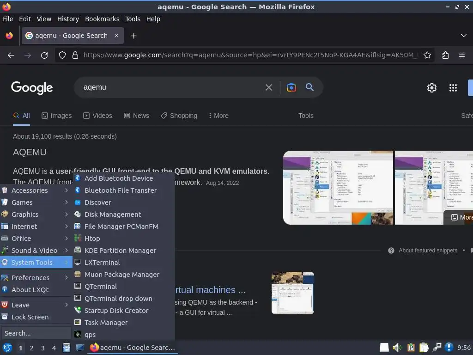The image size is (473, 355).
Task: Switch to the Videos results tab
Action: click(98, 116)
